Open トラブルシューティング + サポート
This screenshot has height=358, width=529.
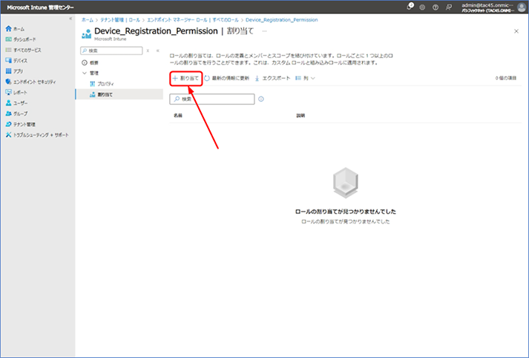pyautogui.click(x=37, y=135)
